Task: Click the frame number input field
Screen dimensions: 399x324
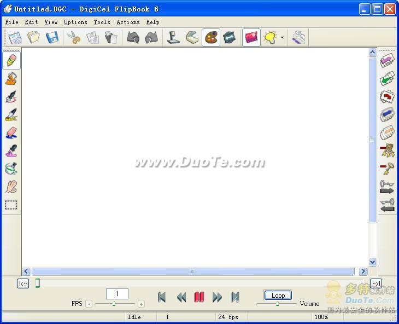Action: pyautogui.click(x=117, y=294)
